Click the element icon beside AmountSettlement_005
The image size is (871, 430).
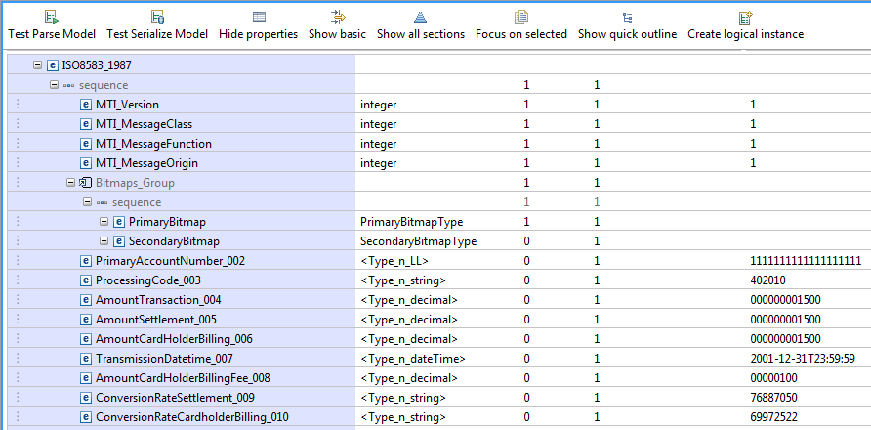coord(86,320)
